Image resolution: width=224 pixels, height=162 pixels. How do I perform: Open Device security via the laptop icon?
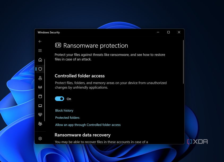pyautogui.click(x=40, y=105)
